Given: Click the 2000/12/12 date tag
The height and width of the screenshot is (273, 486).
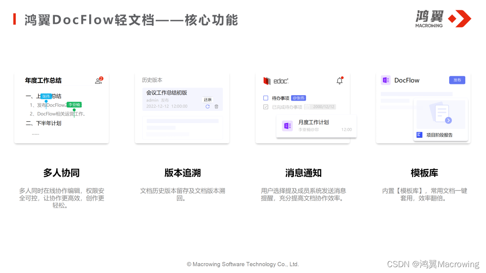Looking at the screenshot, I should point(320,107).
